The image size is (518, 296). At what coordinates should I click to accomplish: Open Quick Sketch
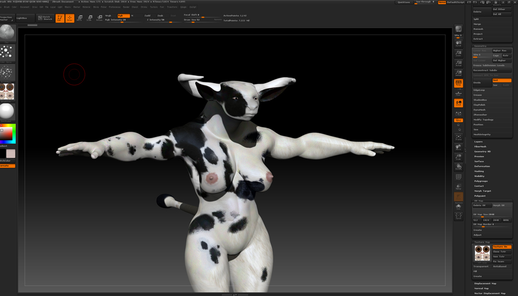click(46, 18)
